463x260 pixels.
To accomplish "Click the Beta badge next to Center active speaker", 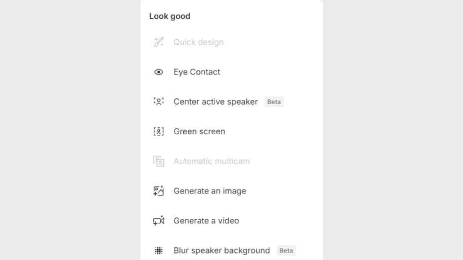I will (x=274, y=102).
